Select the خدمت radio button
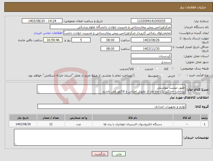Image resolution: width=213 pixels, height=161 pixels. (157, 68)
